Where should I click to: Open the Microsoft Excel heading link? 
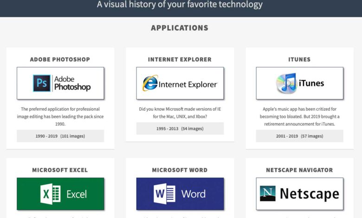(x=60, y=170)
